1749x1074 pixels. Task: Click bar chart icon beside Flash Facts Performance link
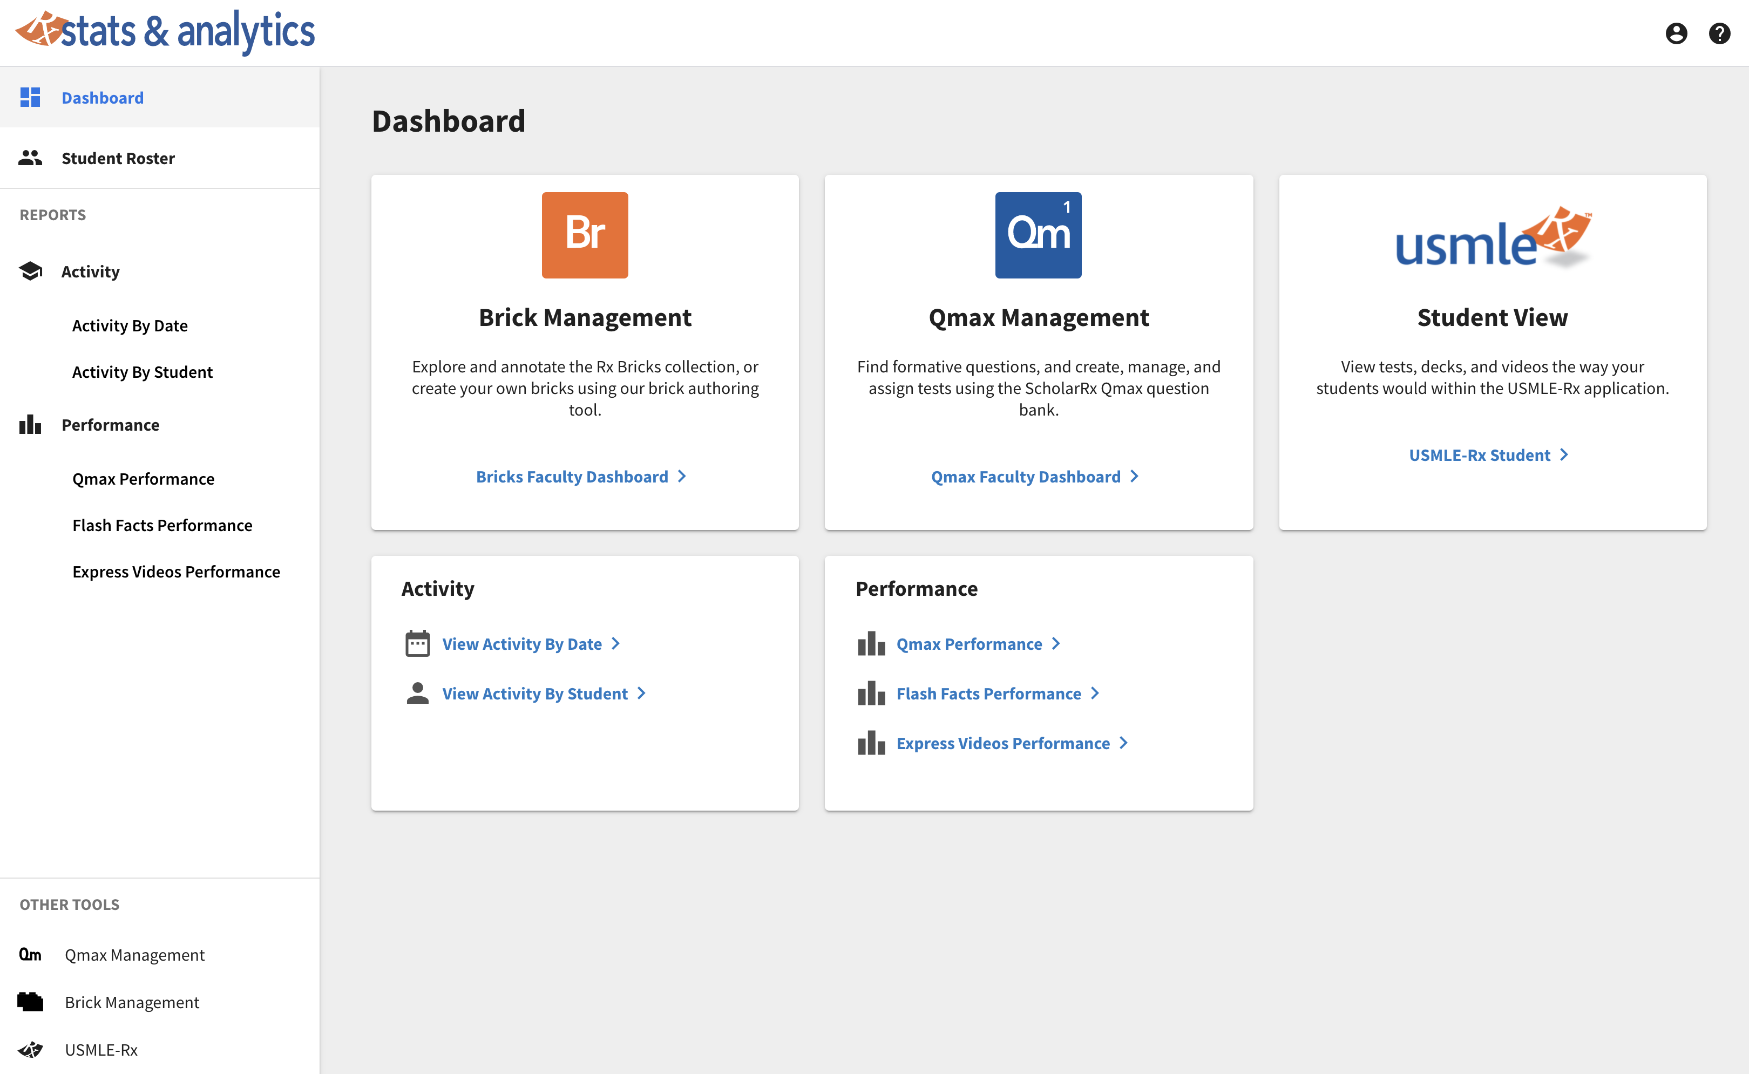[871, 694]
